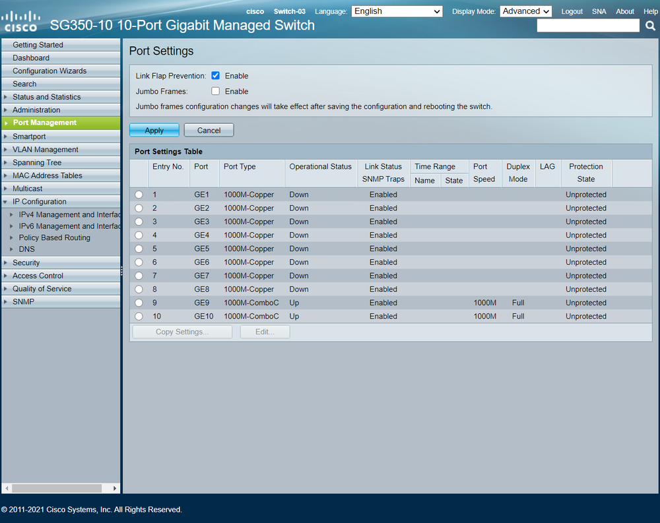Select radio button for GE2 row
The height and width of the screenshot is (523, 660).
click(x=139, y=208)
